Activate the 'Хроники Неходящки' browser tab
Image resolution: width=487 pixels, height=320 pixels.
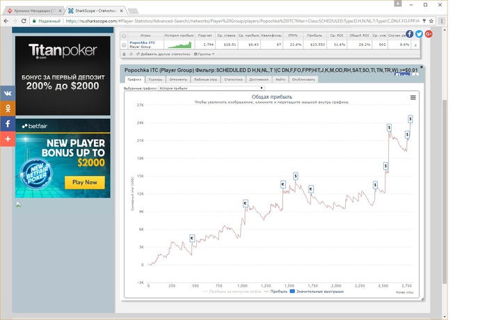coord(33,10)
